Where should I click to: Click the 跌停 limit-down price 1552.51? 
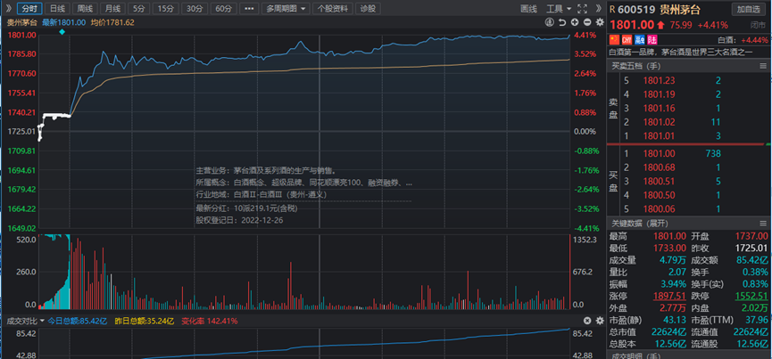pyautogui.click(x=751, y=296)
